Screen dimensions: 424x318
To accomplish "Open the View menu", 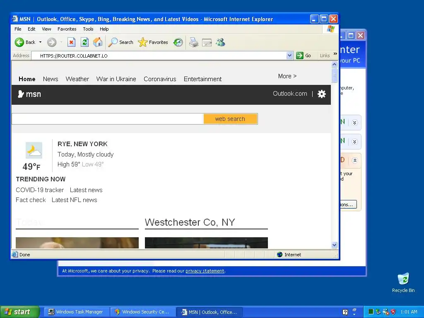I will pyautogui.click(x=46, y=29).
